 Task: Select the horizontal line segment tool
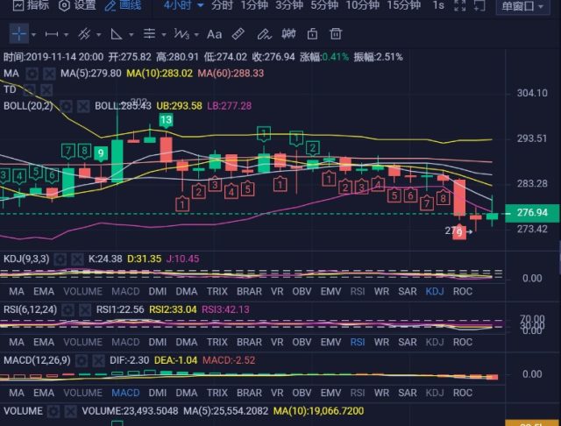pyautogui.click(x=52, y=34)
